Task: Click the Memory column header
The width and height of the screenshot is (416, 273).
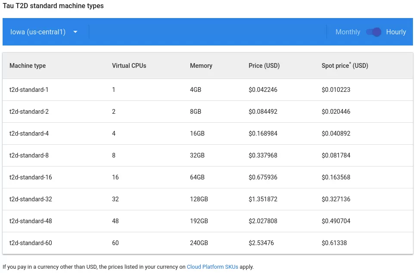Action: click(201, 66)
